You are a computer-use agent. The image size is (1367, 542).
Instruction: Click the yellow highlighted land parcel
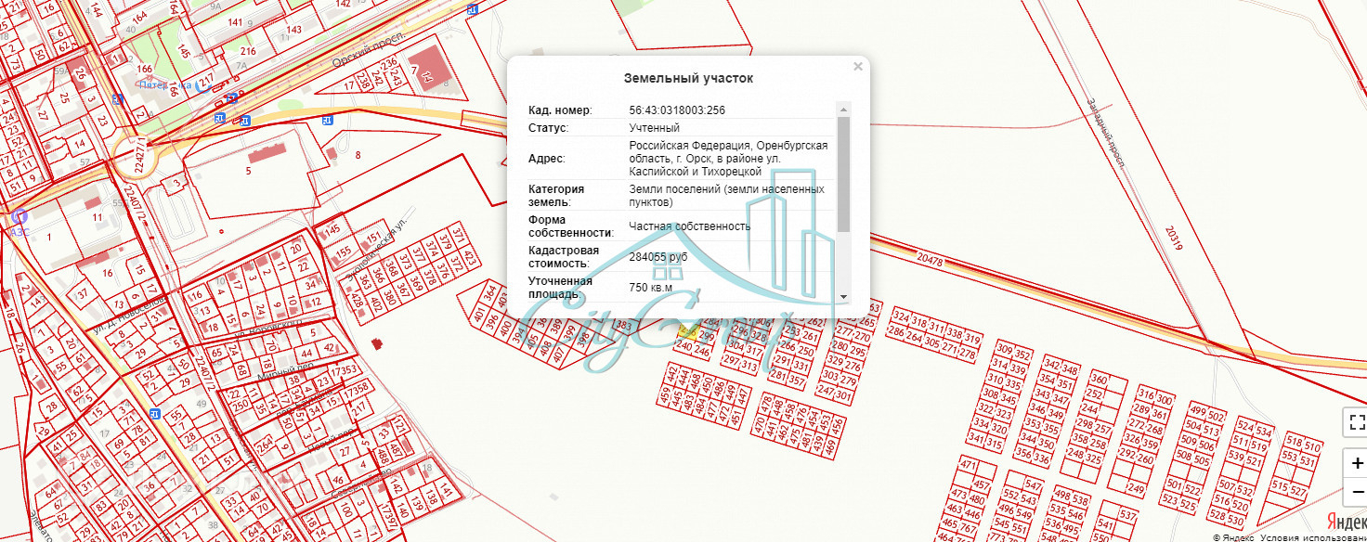pos(688,329)
